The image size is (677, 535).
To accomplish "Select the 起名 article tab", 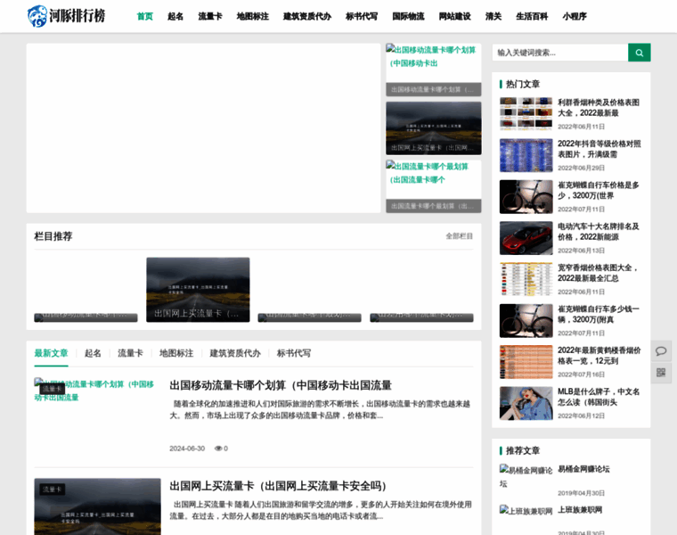I will click(93, 353).
